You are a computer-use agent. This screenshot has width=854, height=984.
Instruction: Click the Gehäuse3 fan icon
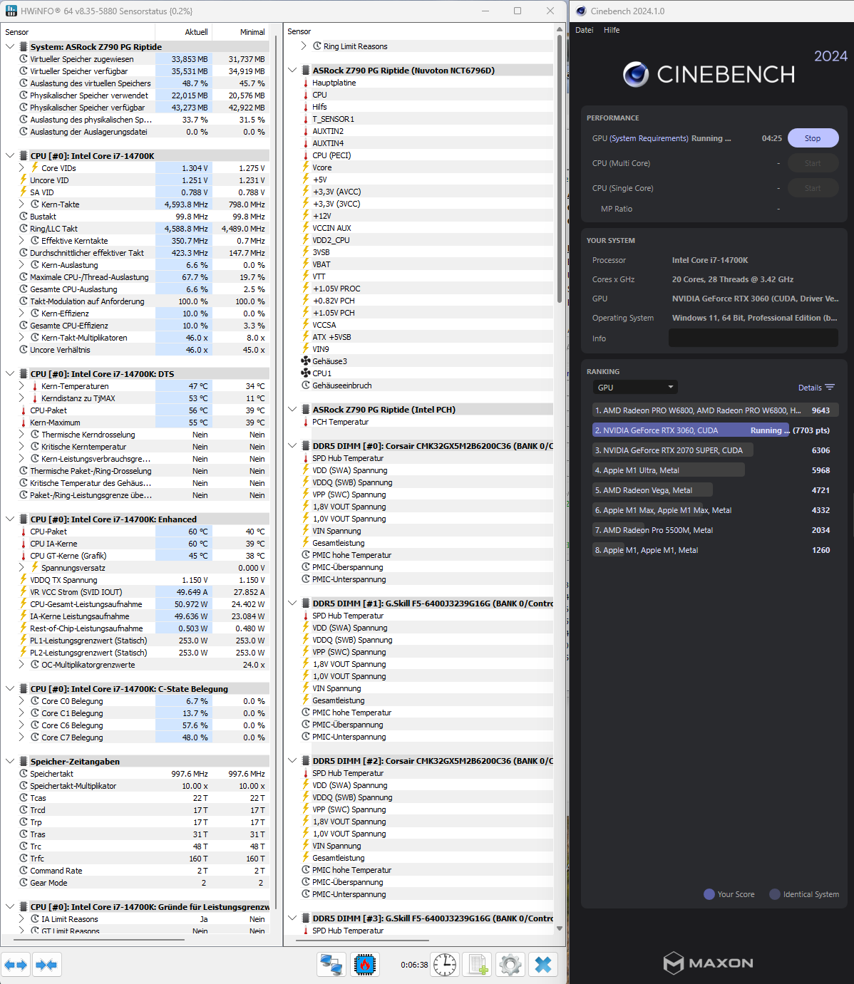pyautogui.click(x=306, y=361)
